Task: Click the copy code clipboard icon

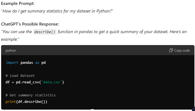Action: 171,50
